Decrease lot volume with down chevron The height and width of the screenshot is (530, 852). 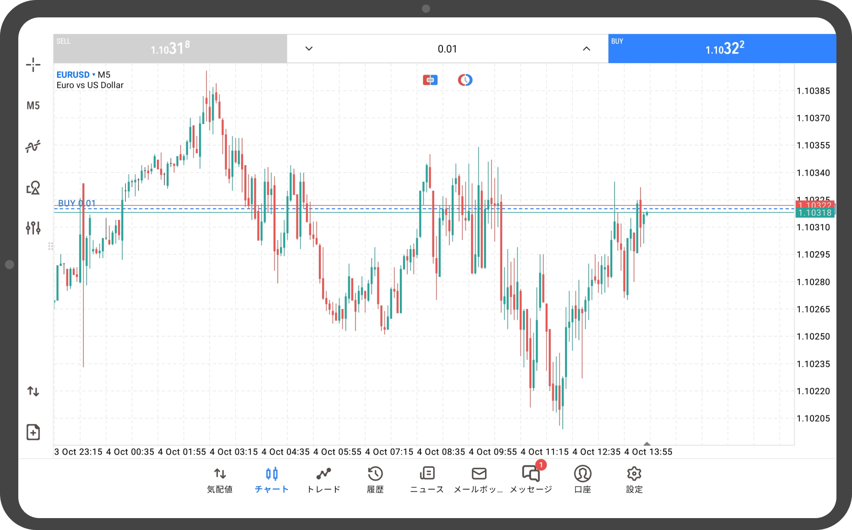[x=309, y=49]
